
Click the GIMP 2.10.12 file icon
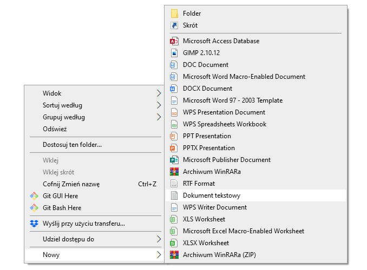pos(174,53)
